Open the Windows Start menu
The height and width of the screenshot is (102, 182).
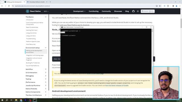pyautogui.click(x=2, y=100)
